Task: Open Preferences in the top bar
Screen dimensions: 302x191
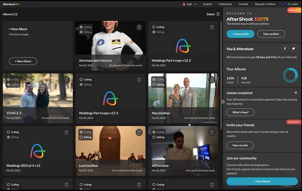Action: tap(225, 4)
